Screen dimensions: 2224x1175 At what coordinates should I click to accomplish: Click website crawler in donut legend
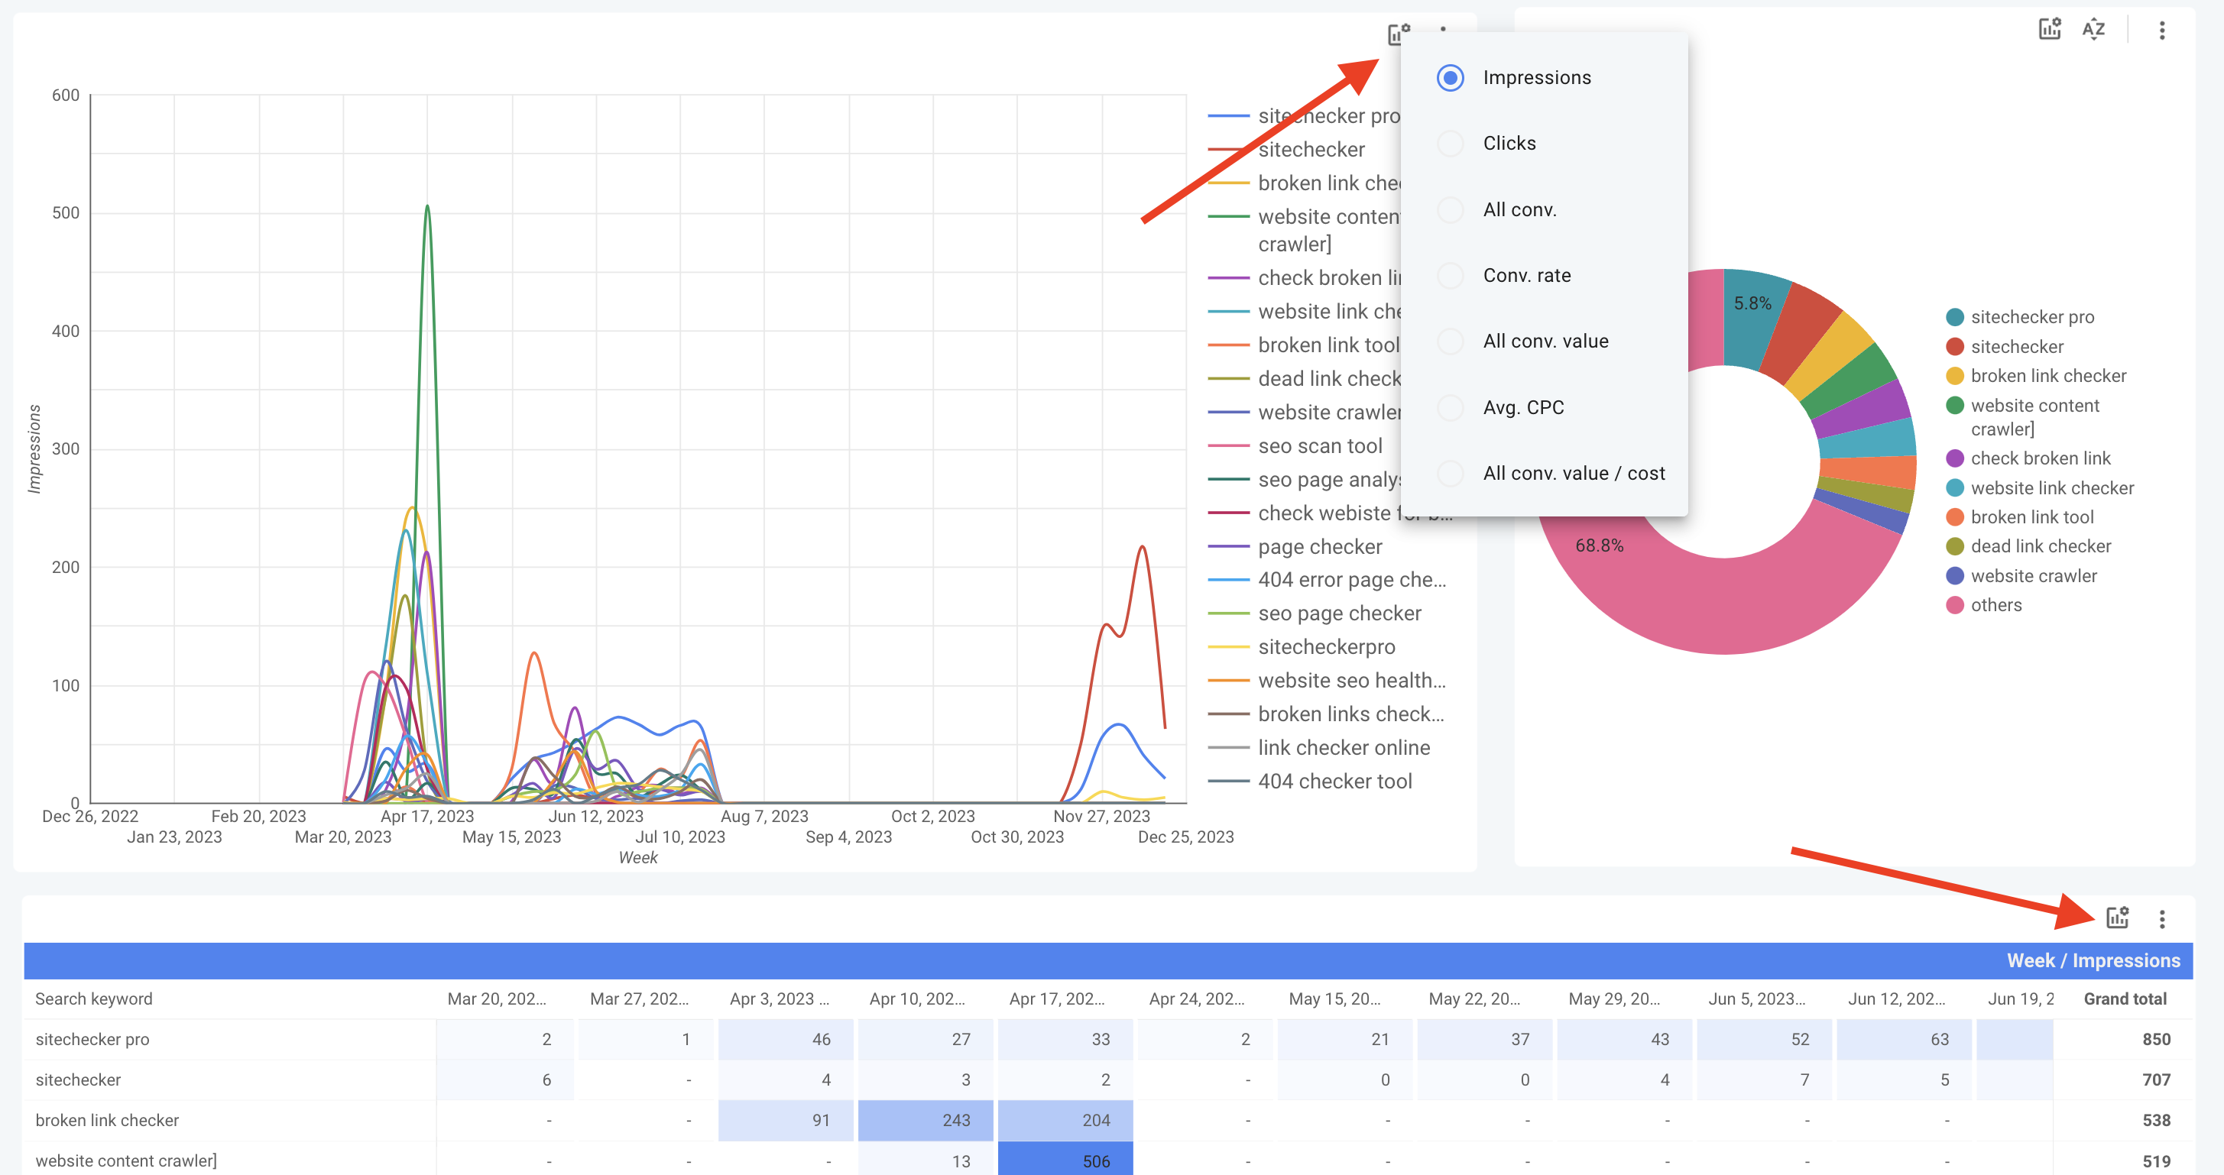point(2033,576)
